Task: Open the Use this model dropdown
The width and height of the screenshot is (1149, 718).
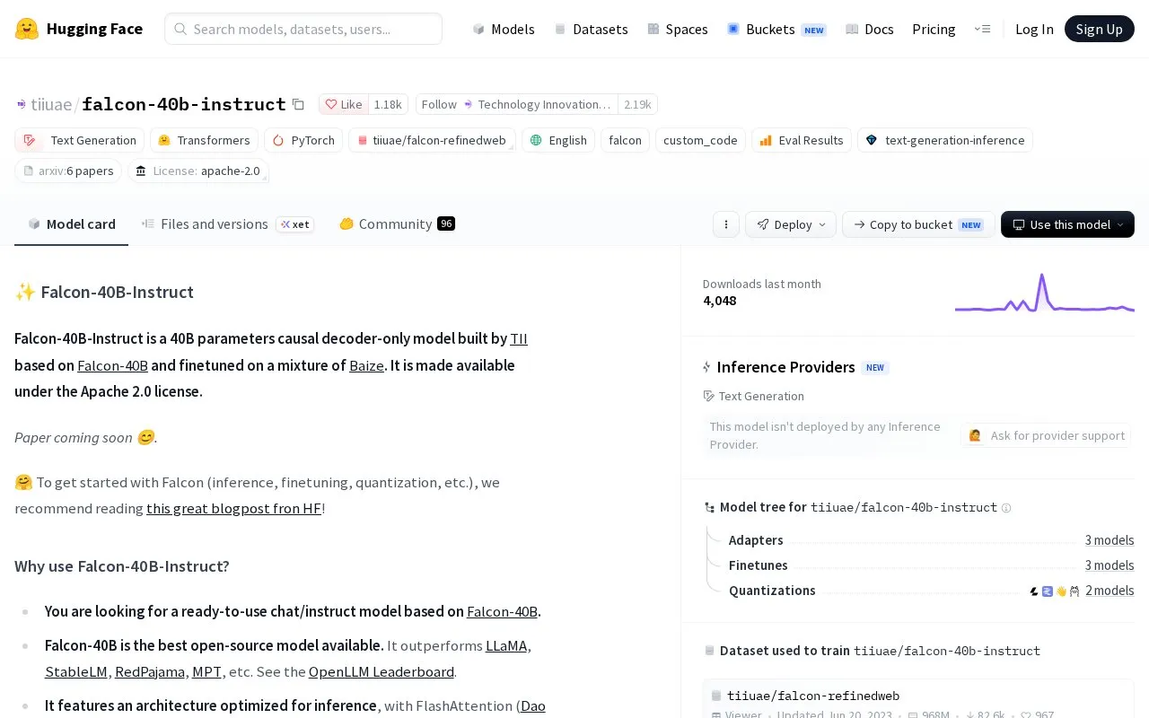Action: pyautogui.click(x=1067, y=224)
